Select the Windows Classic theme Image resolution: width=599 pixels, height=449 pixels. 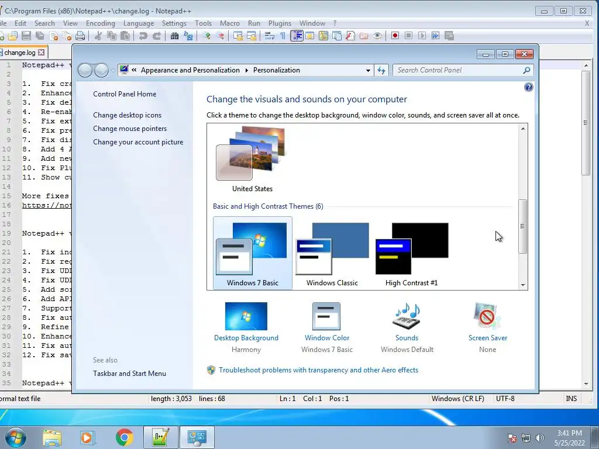[x=332, y=253]
